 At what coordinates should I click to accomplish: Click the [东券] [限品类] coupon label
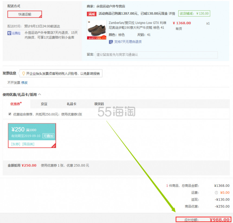(23, 144)
